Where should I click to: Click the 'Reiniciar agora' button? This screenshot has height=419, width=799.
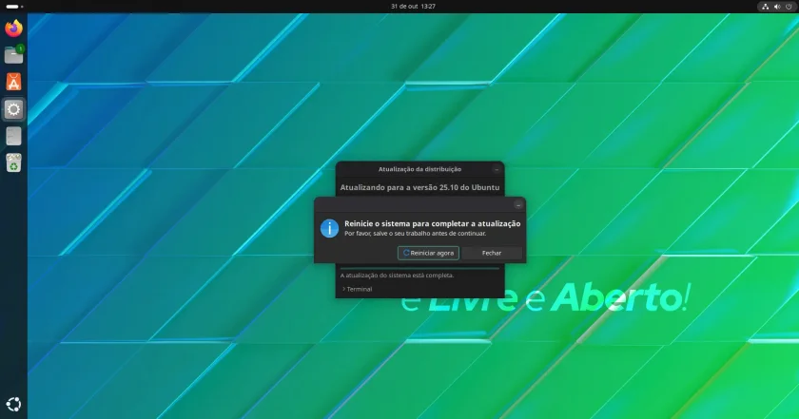pyautogui.click(x=428, y=253)
